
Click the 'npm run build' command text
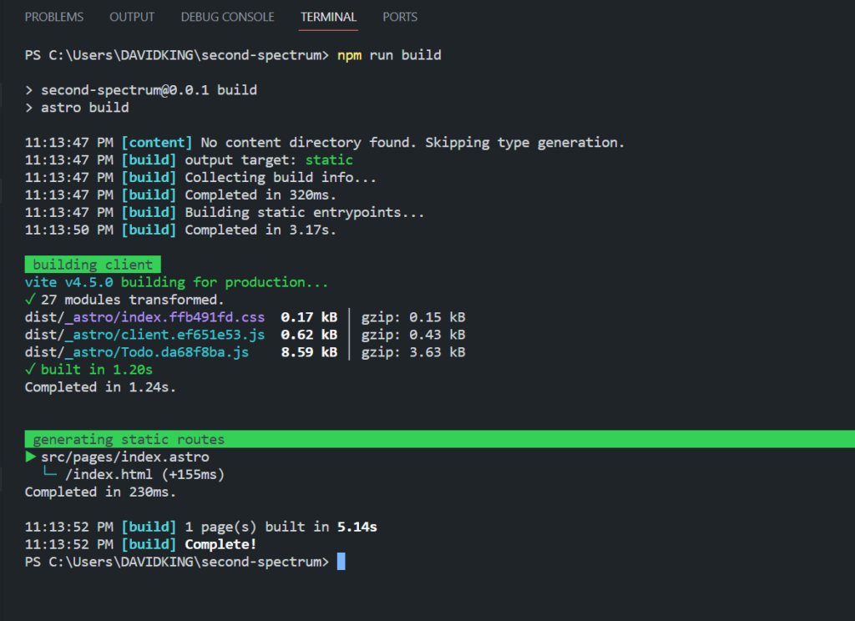389,55
